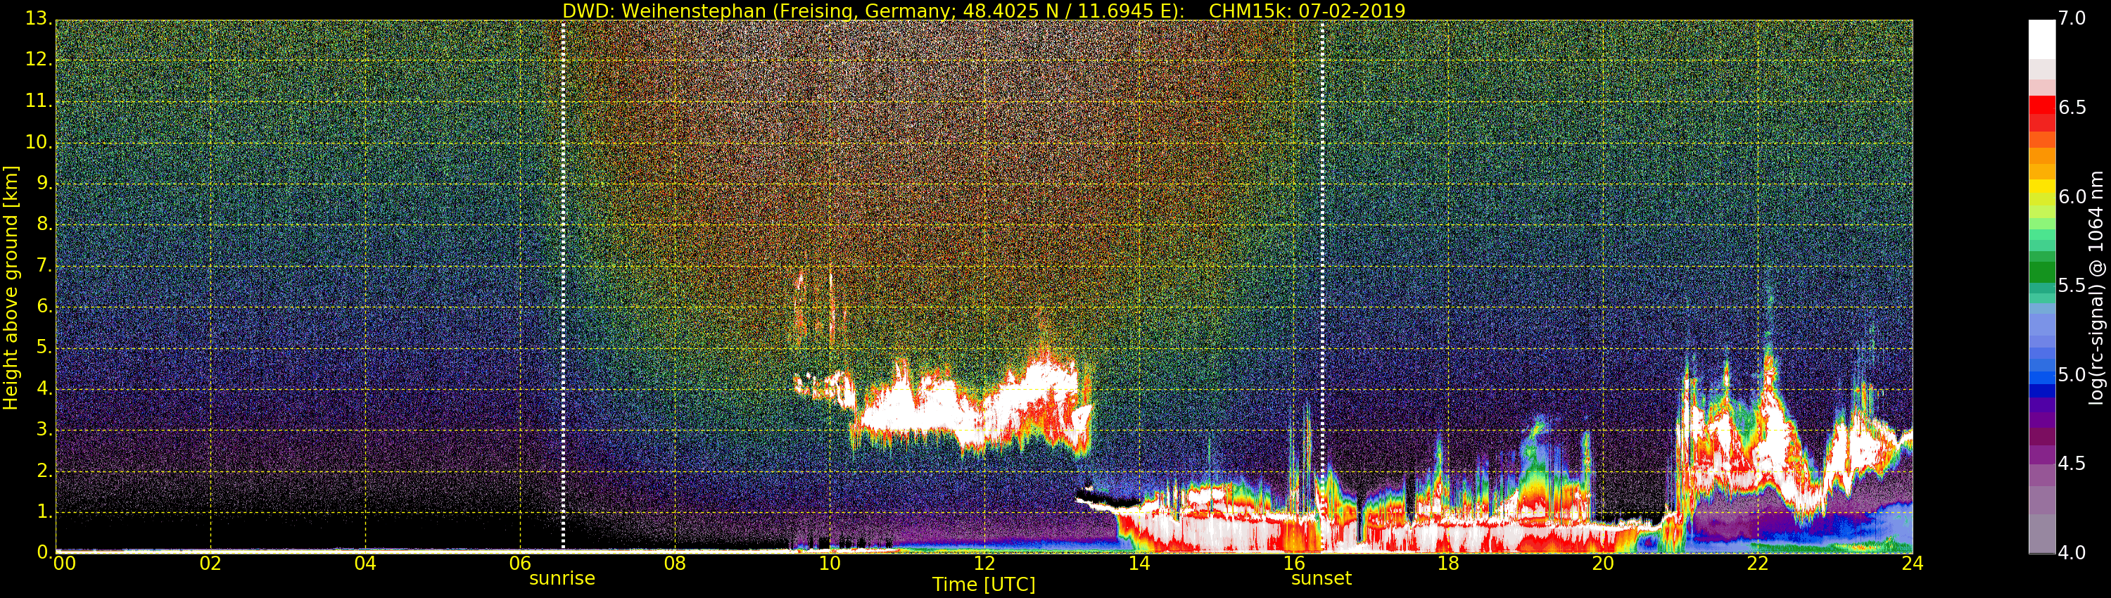Click the 'CHM15k: 07-02-2019' instrument date text

[x=1307, y=11]
